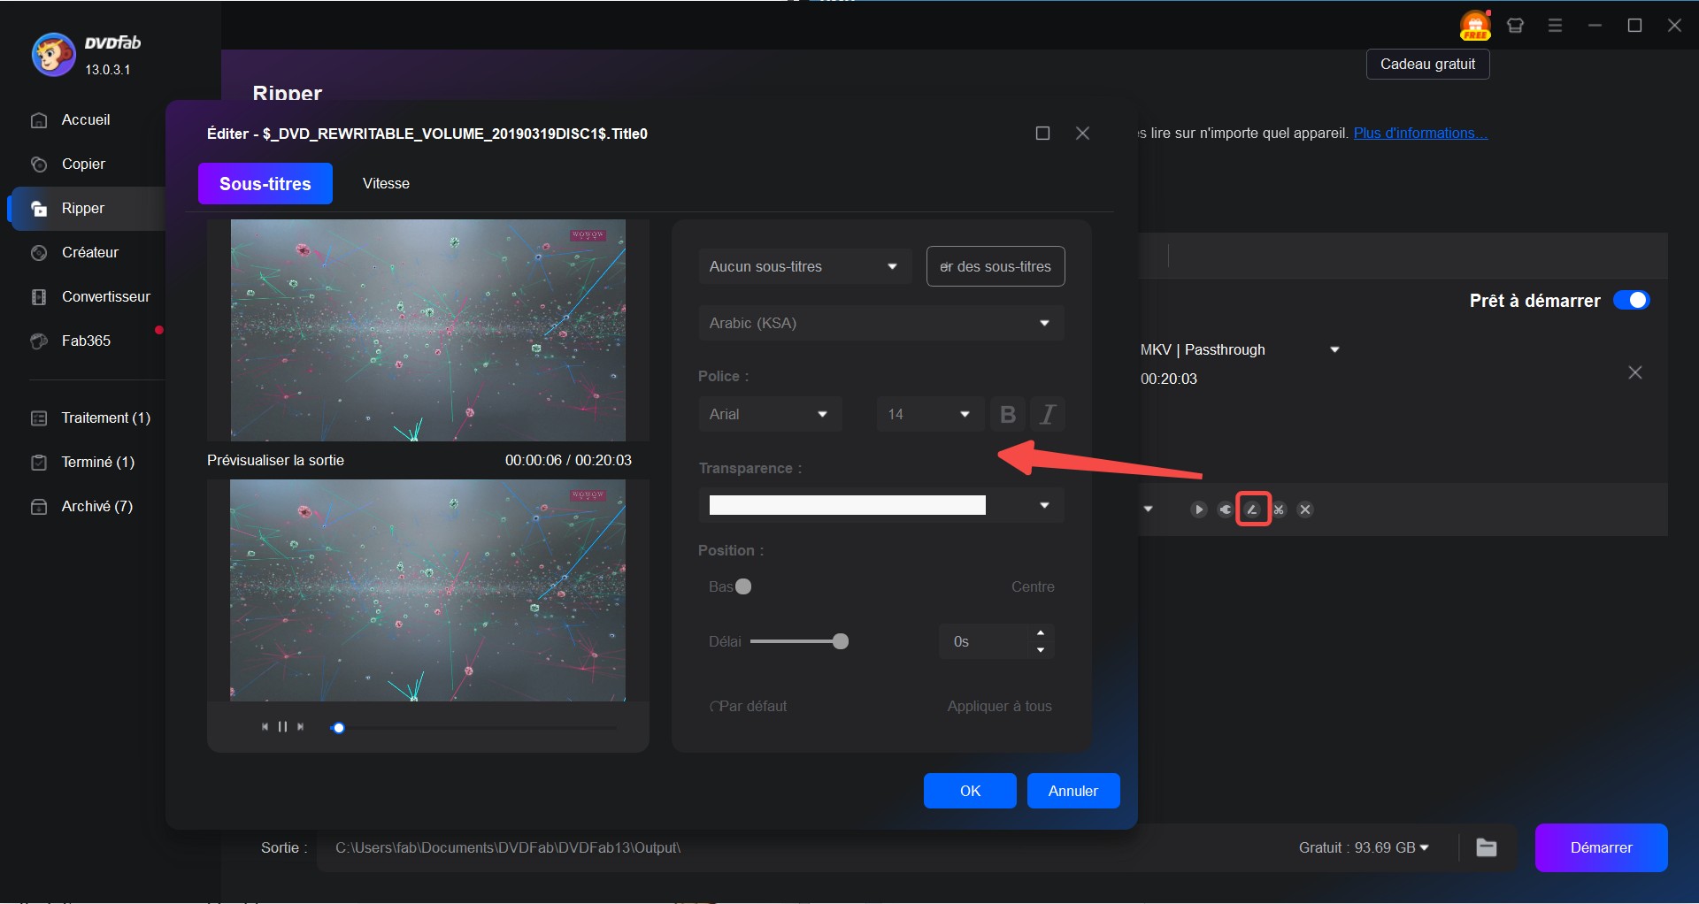Open the MKV | Passthrough profile dropdown
The image size is (1699, 904).
pos(1334,349)
